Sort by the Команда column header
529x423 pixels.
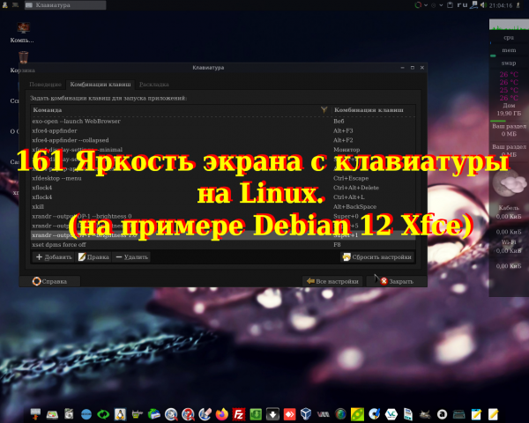(x=180, y=110)
